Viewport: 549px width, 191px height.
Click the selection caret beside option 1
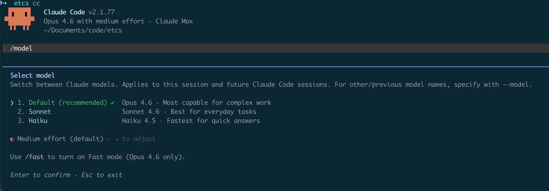[12, 103]
